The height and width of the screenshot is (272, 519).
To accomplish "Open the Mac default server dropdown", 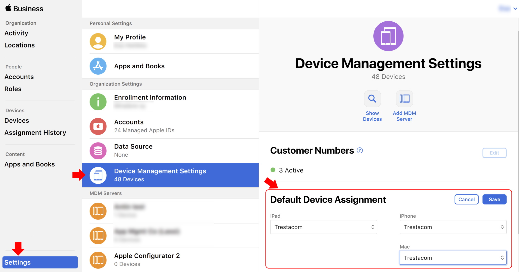I will [453, 258].
